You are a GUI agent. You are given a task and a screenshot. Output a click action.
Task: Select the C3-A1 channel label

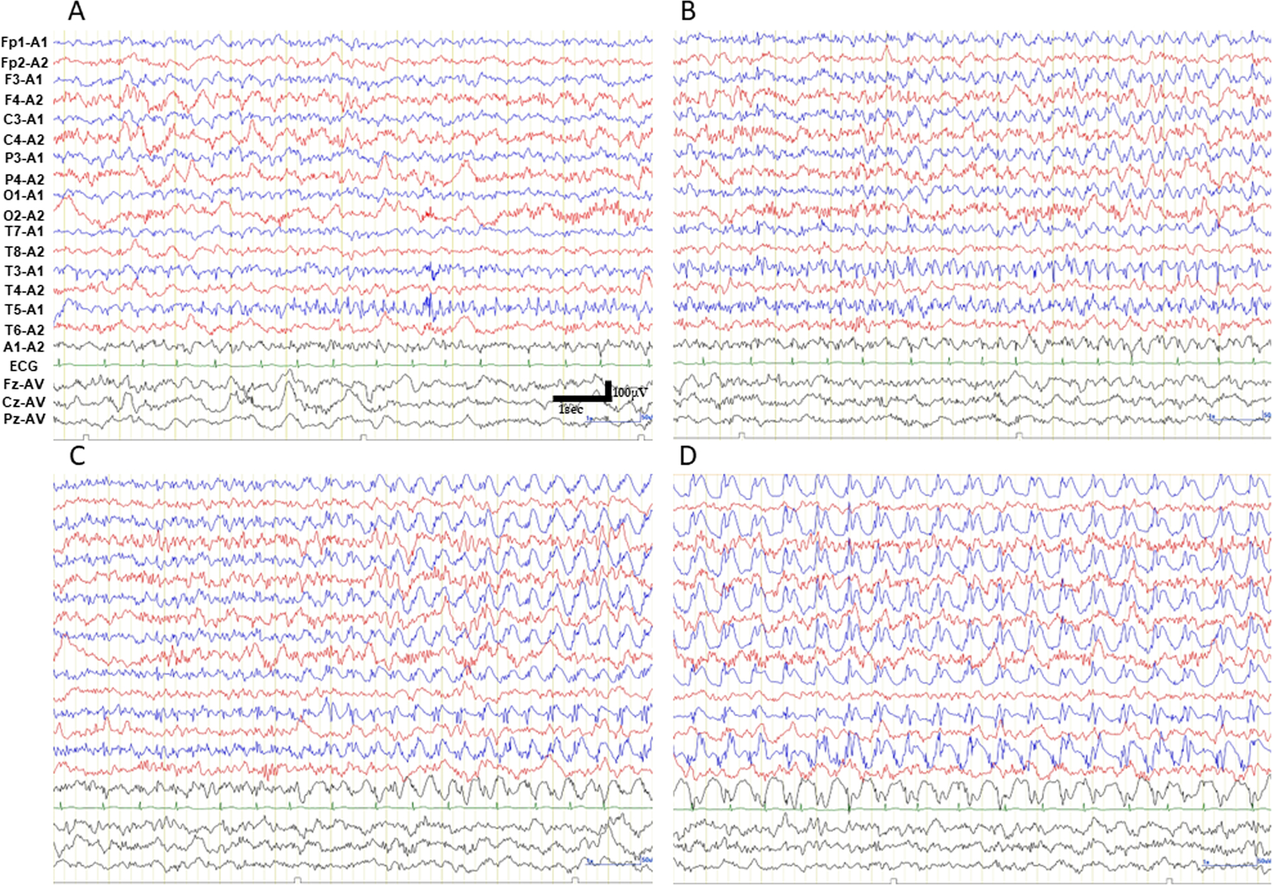(x=24, y=119)
